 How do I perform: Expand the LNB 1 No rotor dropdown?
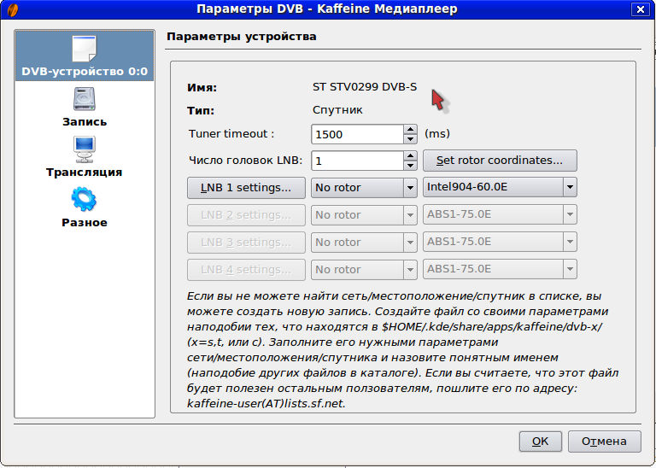click(x=363, y=188)
